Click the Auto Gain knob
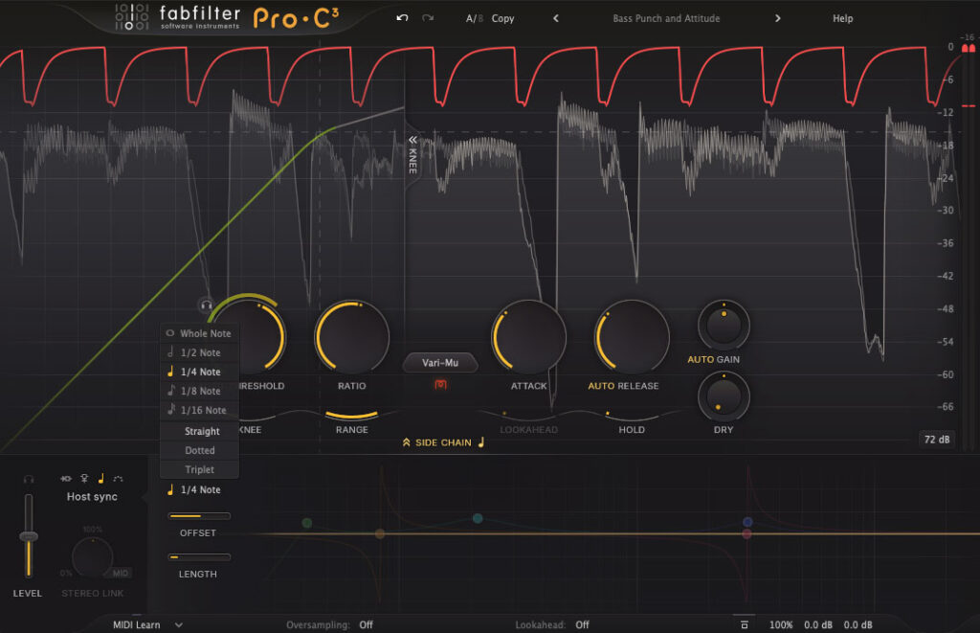Screen dimensions: 980x633 point(724,326)
